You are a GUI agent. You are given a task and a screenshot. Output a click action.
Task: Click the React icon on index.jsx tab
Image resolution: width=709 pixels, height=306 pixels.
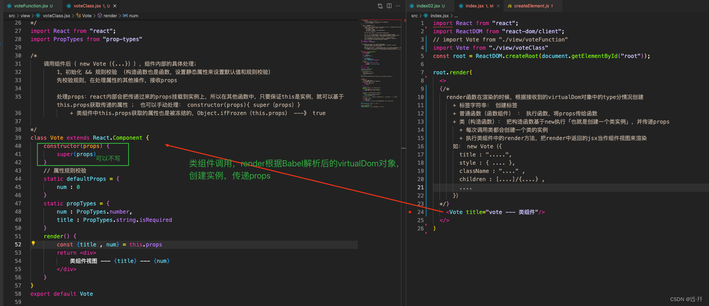[461, 6]
